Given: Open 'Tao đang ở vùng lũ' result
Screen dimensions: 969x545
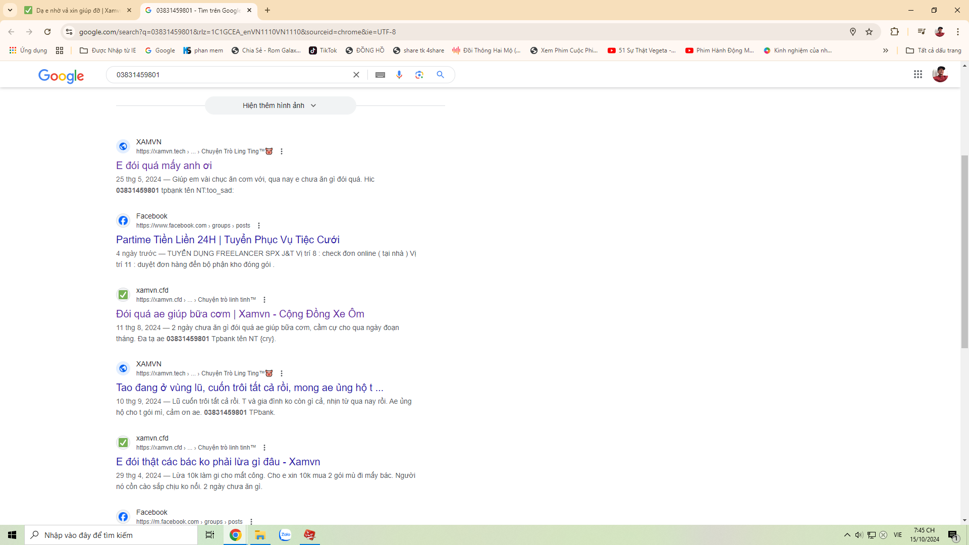Looking at the screenshot, I should pyautogui.click(x=250, y=388).
